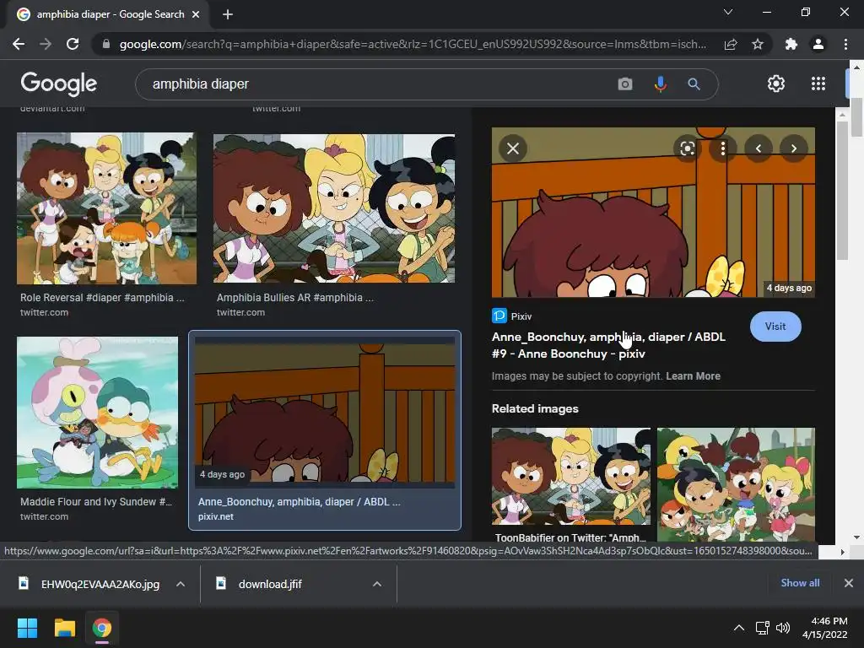Close the downloads bar
Viewport: 864px width, 648px height.
pos(849,582)
